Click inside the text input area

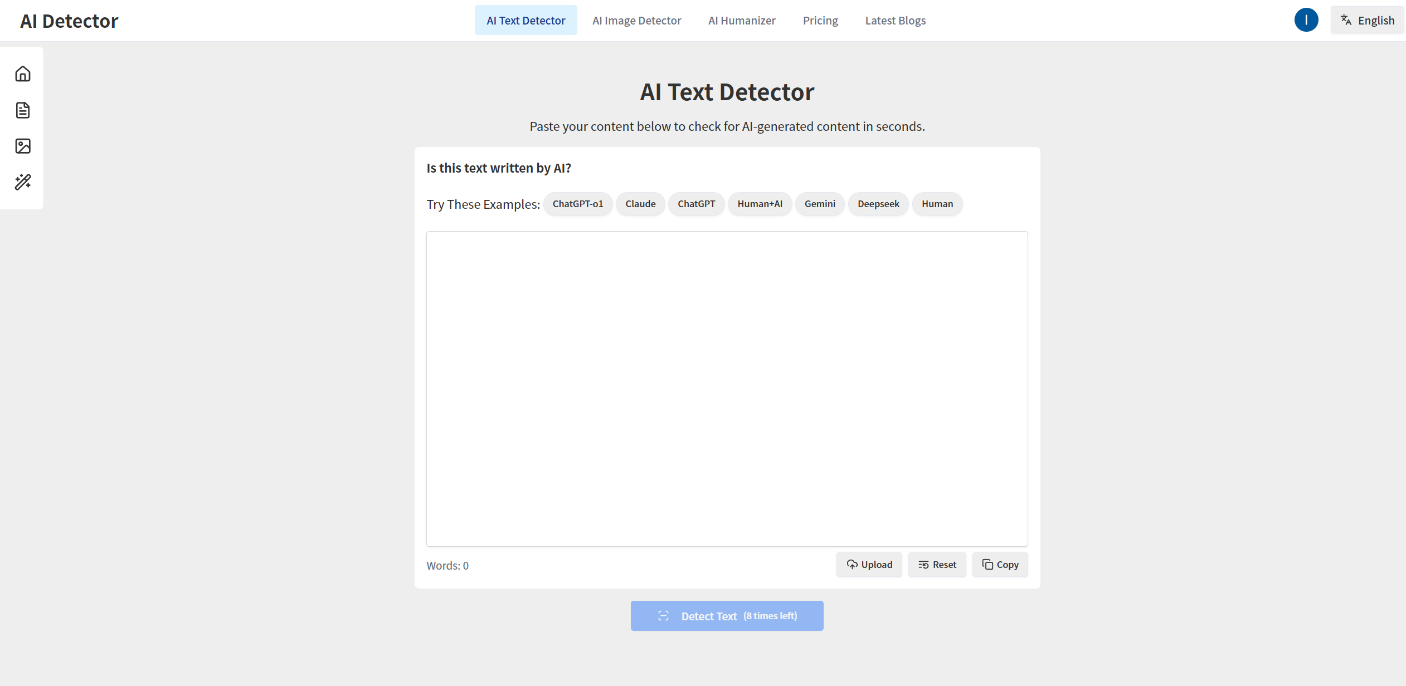pyautogui.click(x=727, y=389)
